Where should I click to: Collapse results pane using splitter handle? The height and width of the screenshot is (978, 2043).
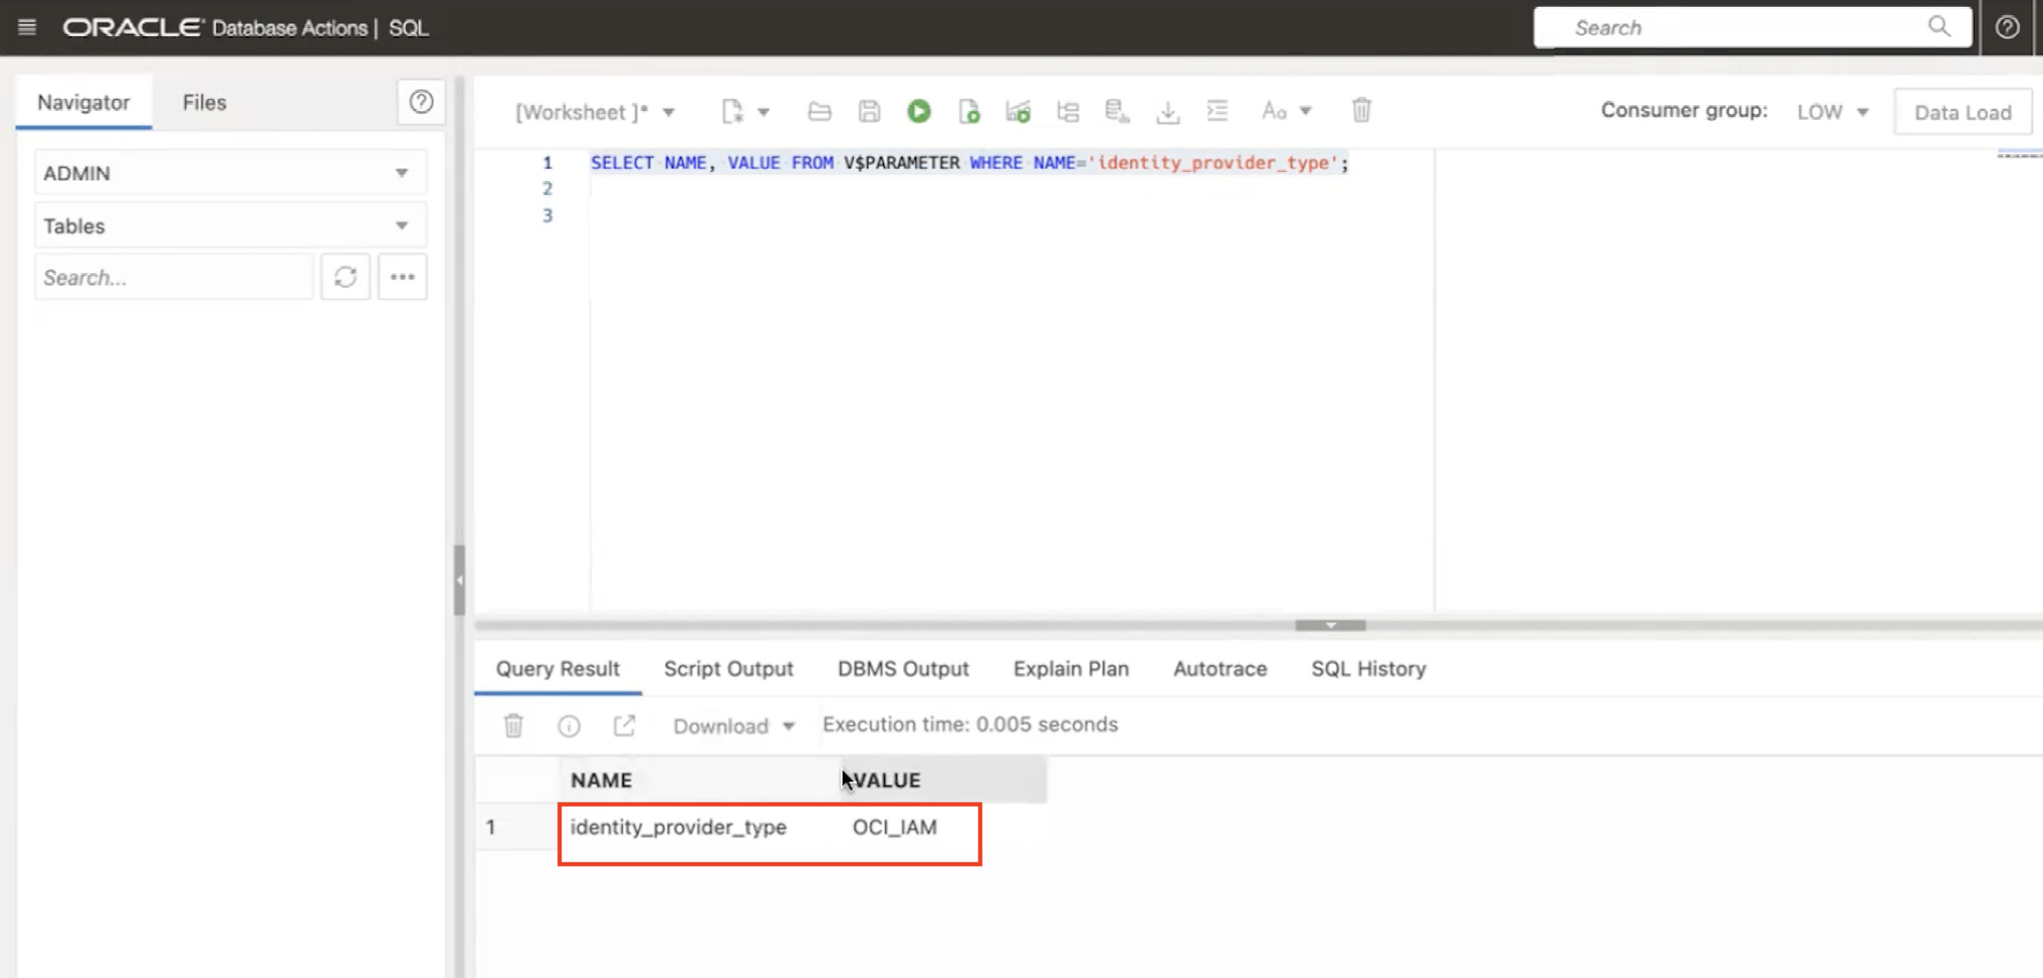(1330, 626)
